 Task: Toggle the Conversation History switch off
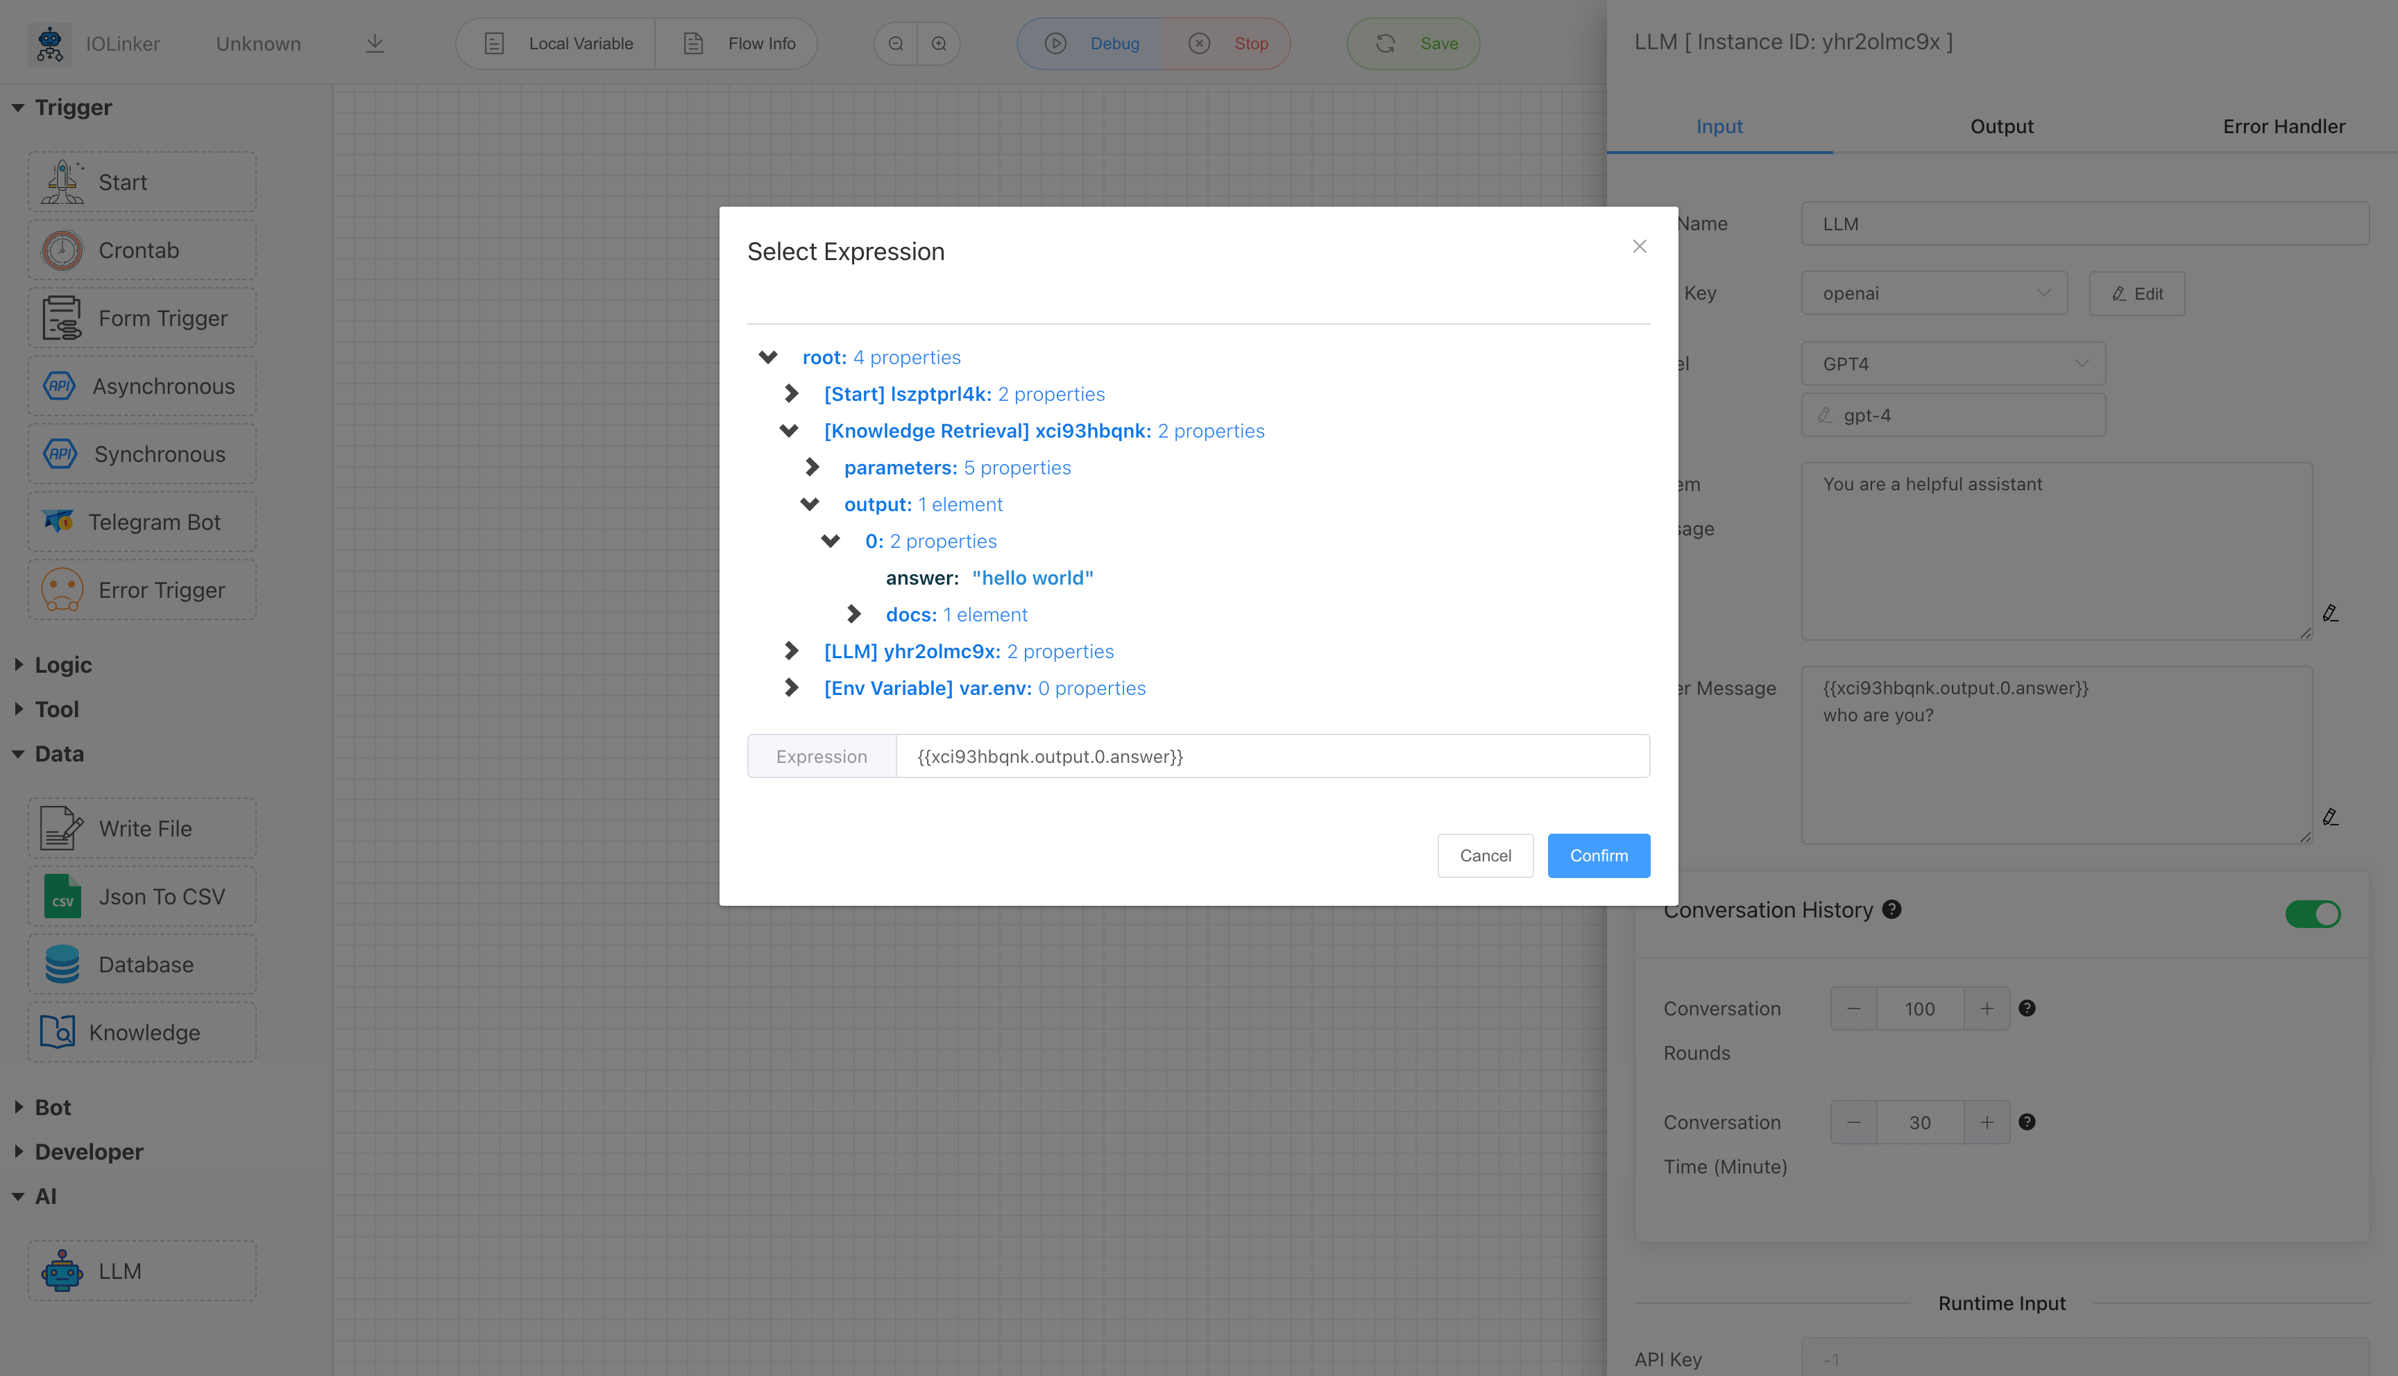2312,913
